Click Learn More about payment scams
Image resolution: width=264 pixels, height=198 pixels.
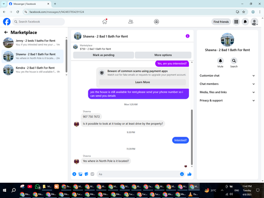pos(143,82)
